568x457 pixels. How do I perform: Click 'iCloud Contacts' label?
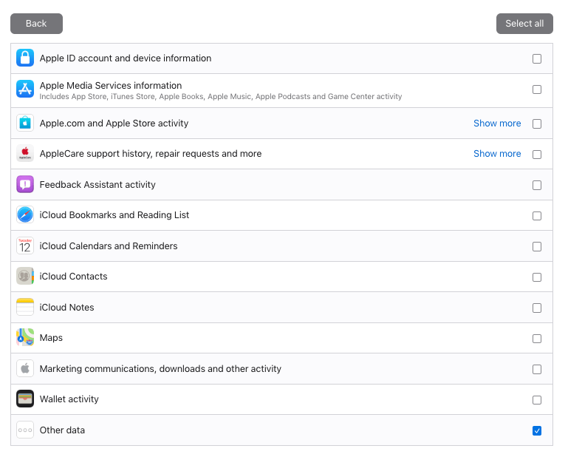pos(73,277)
